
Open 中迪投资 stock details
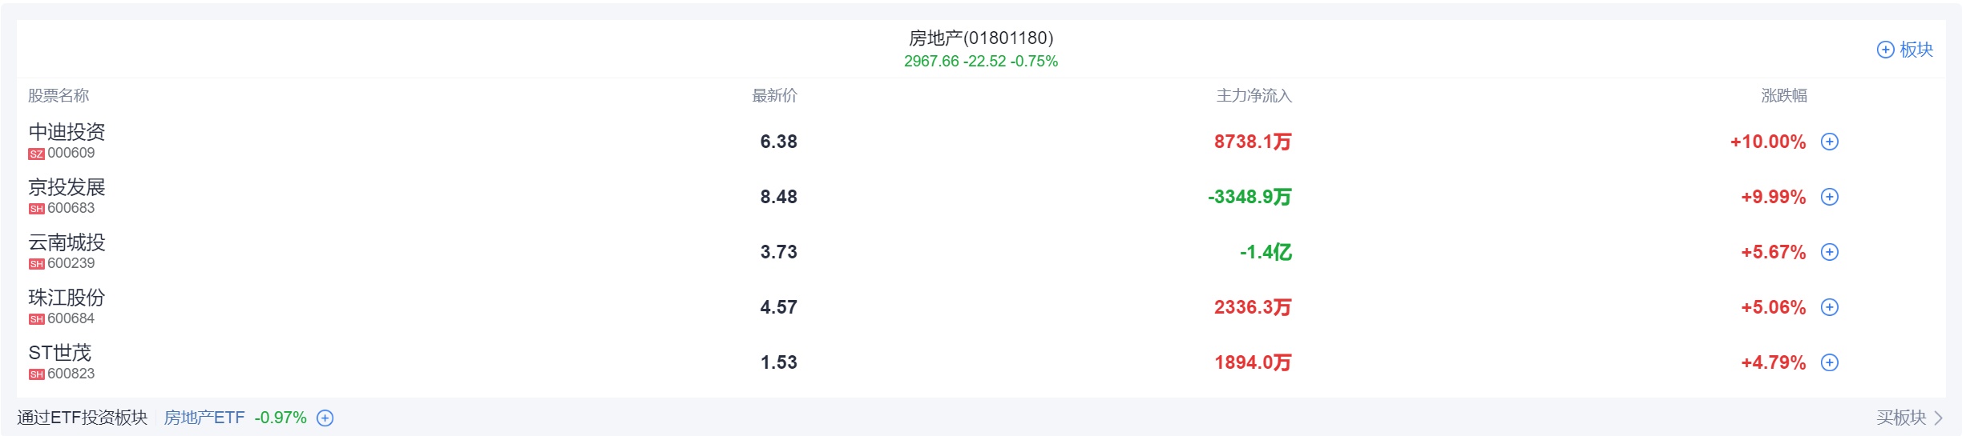pyautogui.click(x=67, y=132)
